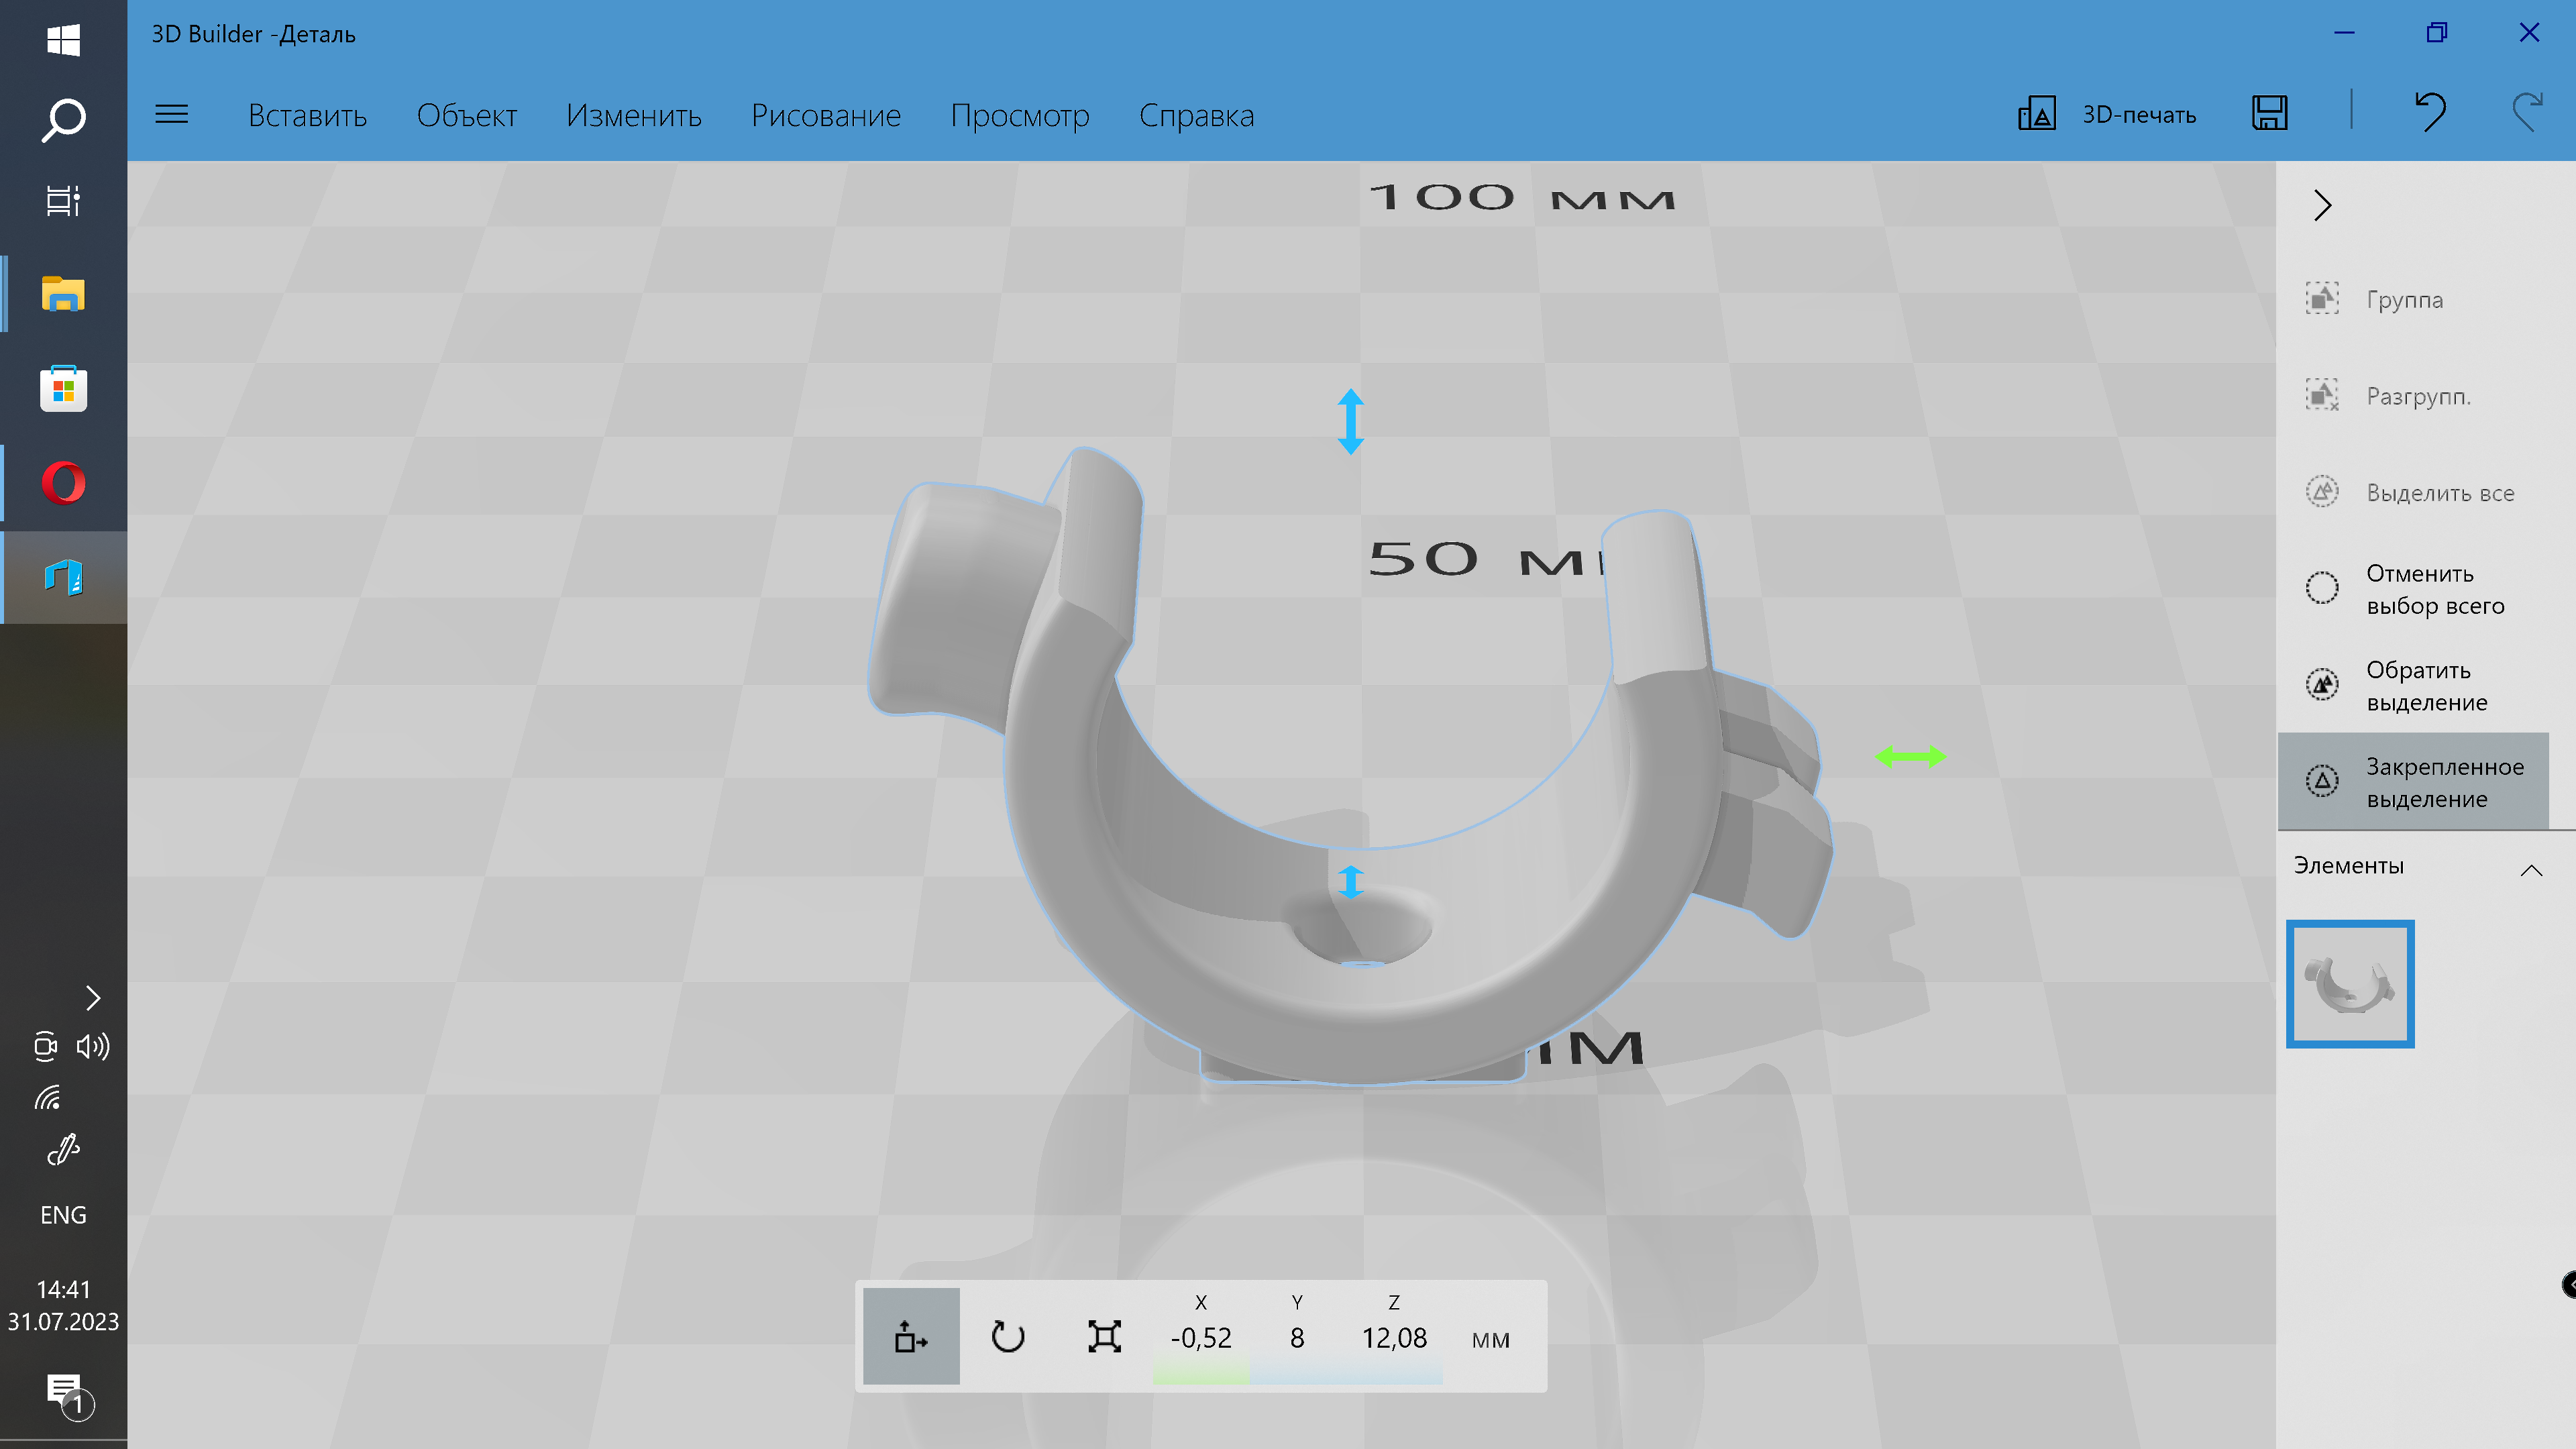Click the X coordinate value field

point(1200,1338)
